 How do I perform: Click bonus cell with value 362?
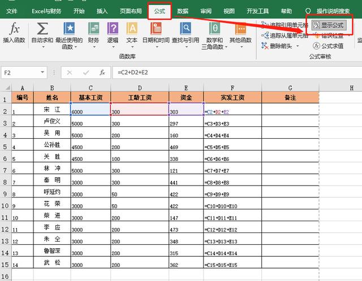(x=186, y=262)
